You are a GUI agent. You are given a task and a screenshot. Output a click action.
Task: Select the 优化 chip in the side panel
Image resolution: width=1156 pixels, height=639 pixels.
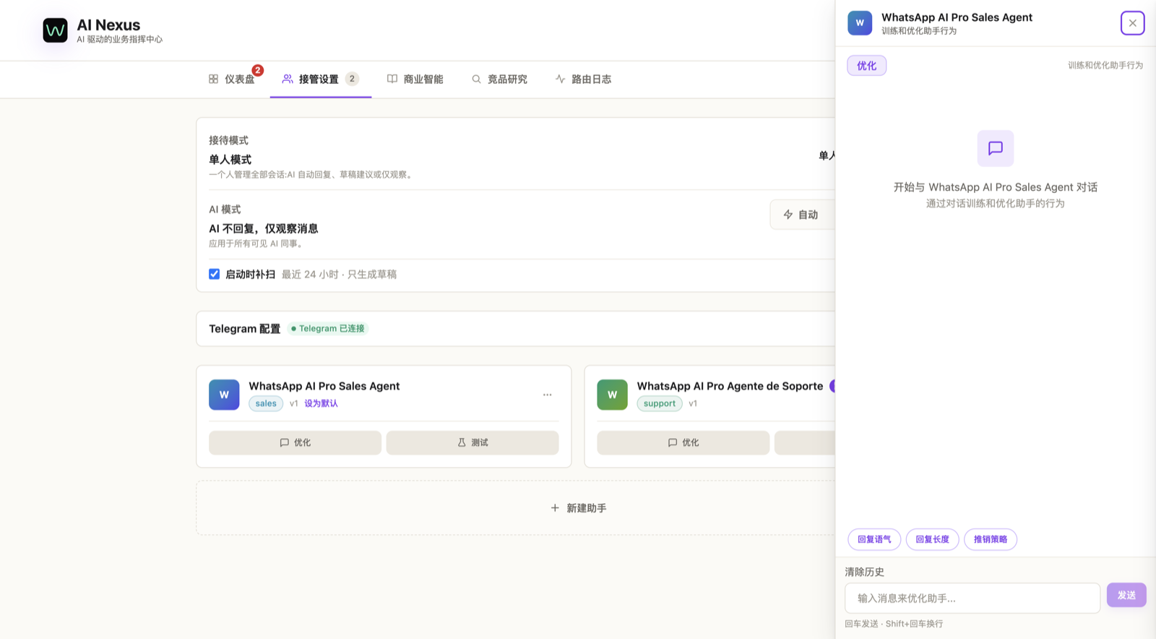coord(866,66)
